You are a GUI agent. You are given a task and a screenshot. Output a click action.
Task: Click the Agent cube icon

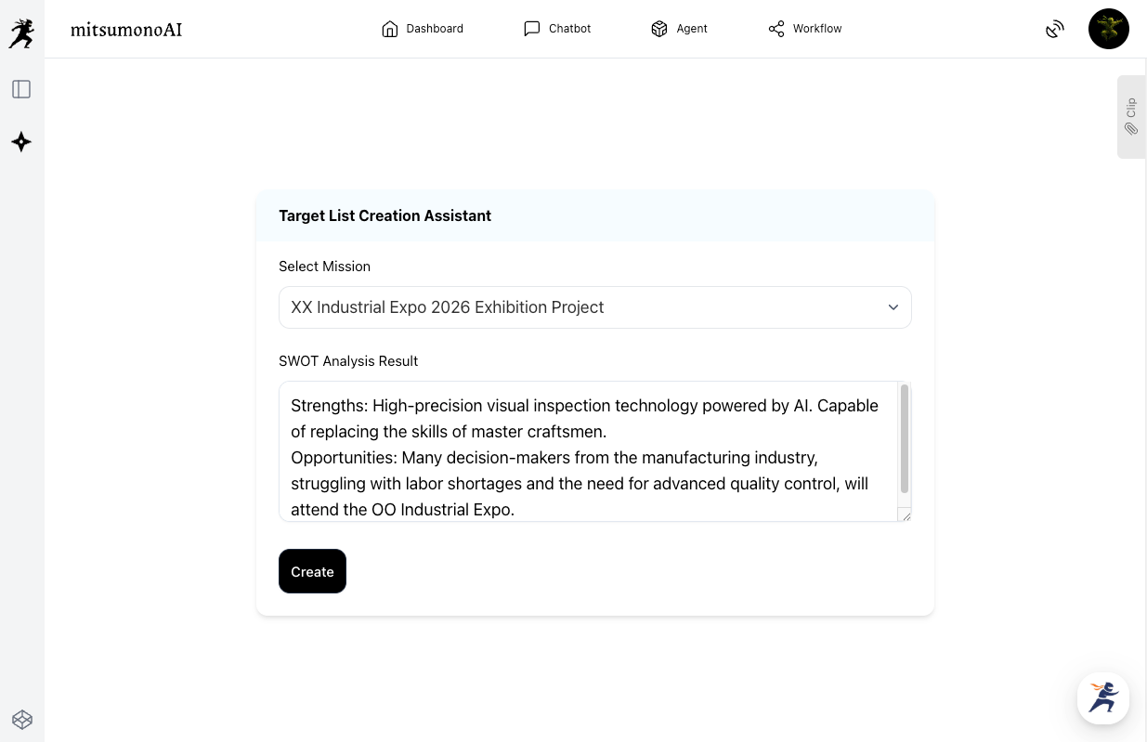tap(659, 29)
